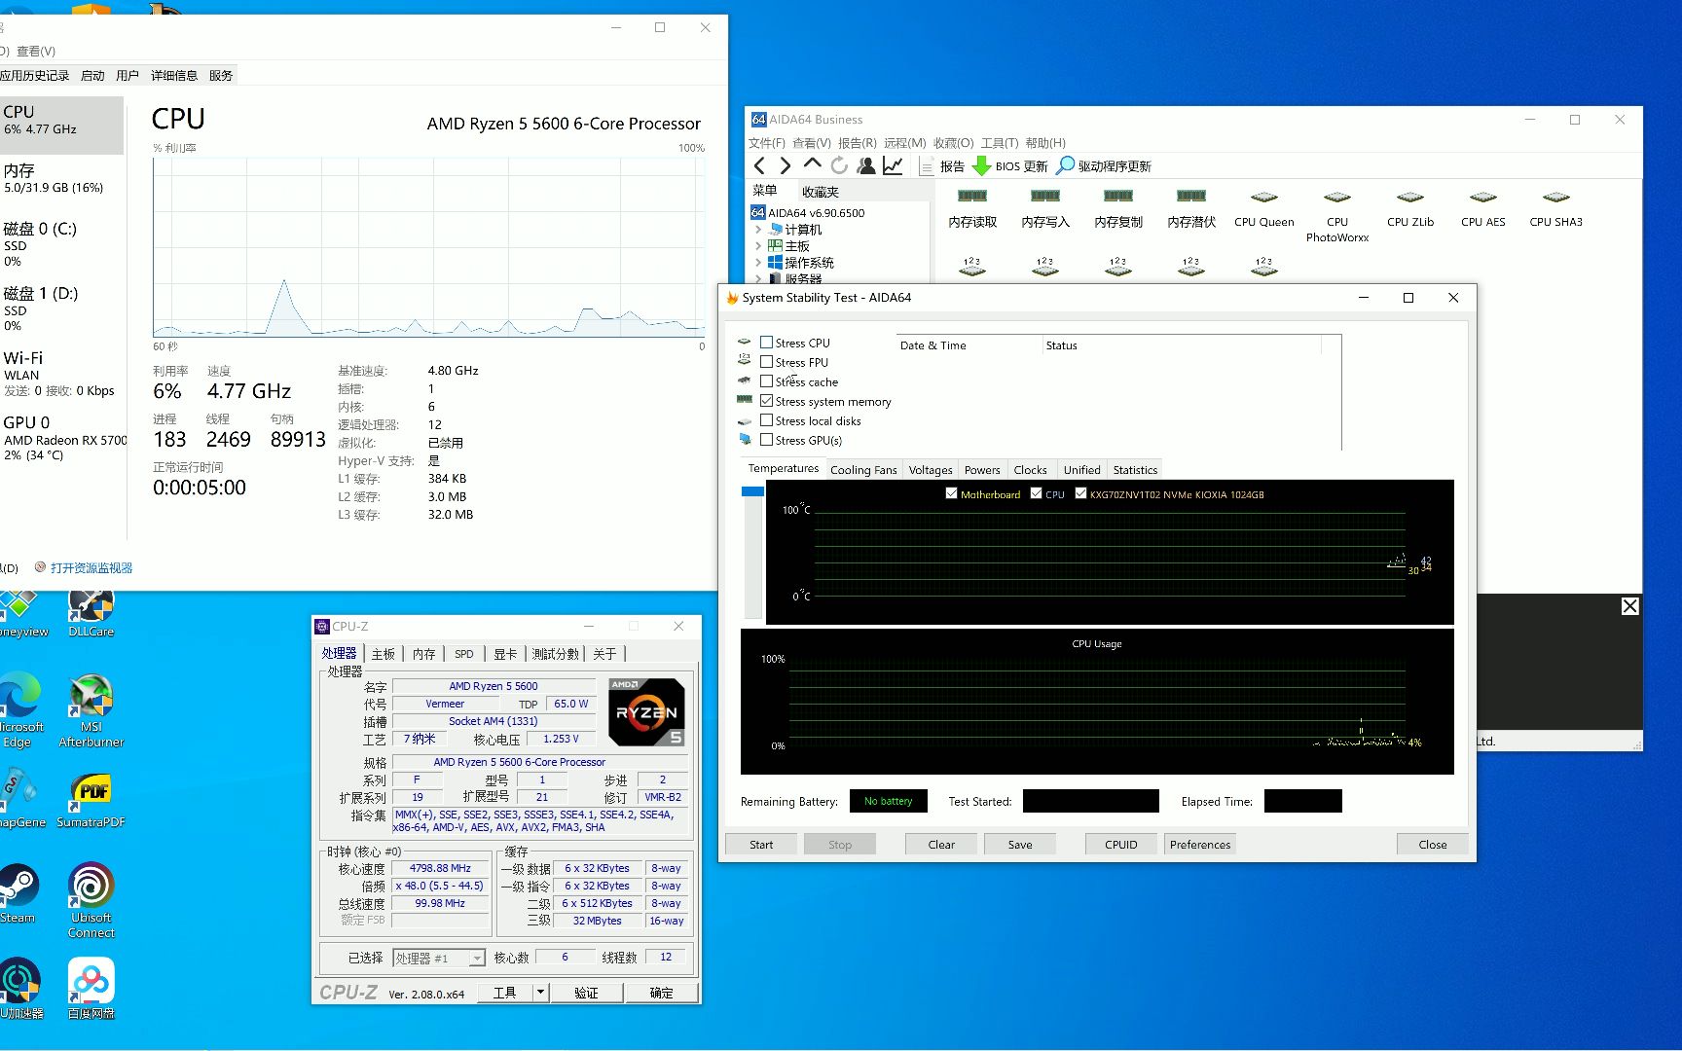1682x1051 pixels.
Task: Switch to the 收藏夹 panel tab
Action: 821,192
